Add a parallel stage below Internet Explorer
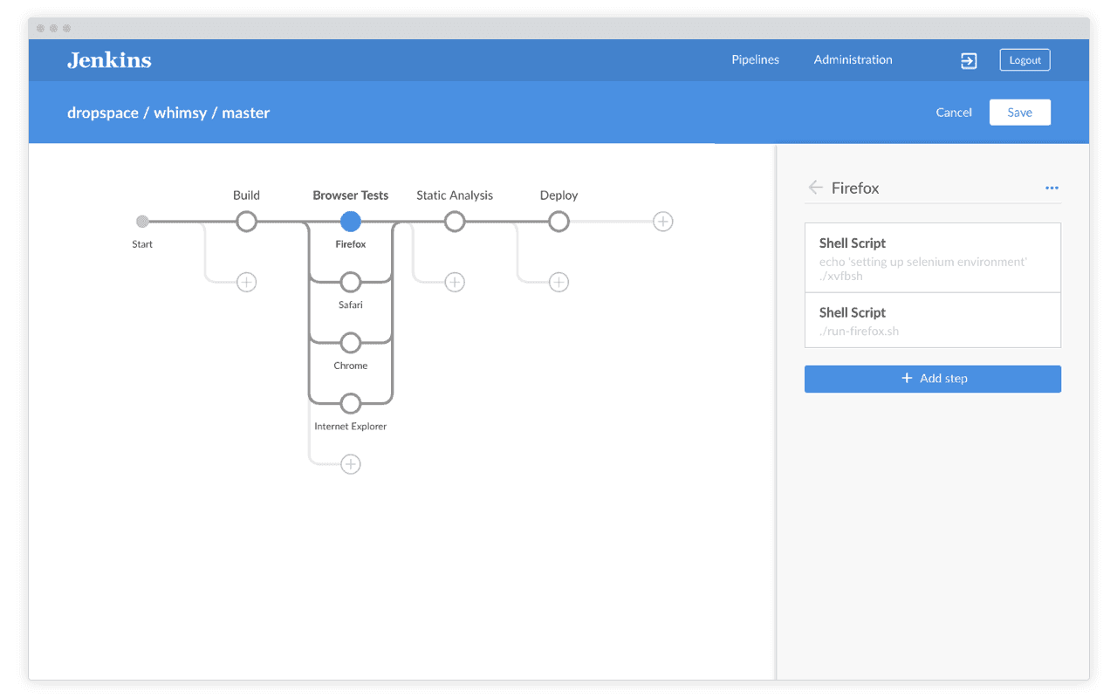 pos(351,464)
